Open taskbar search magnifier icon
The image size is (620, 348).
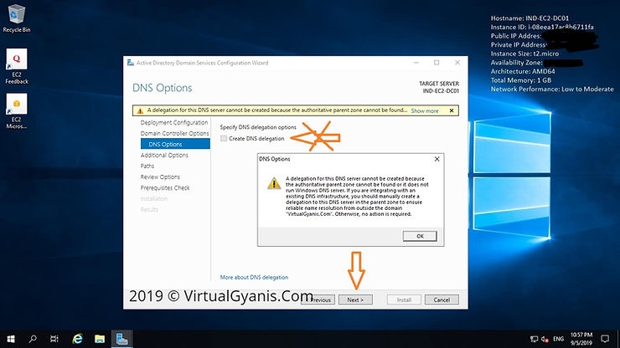click(x=33, y=339)
